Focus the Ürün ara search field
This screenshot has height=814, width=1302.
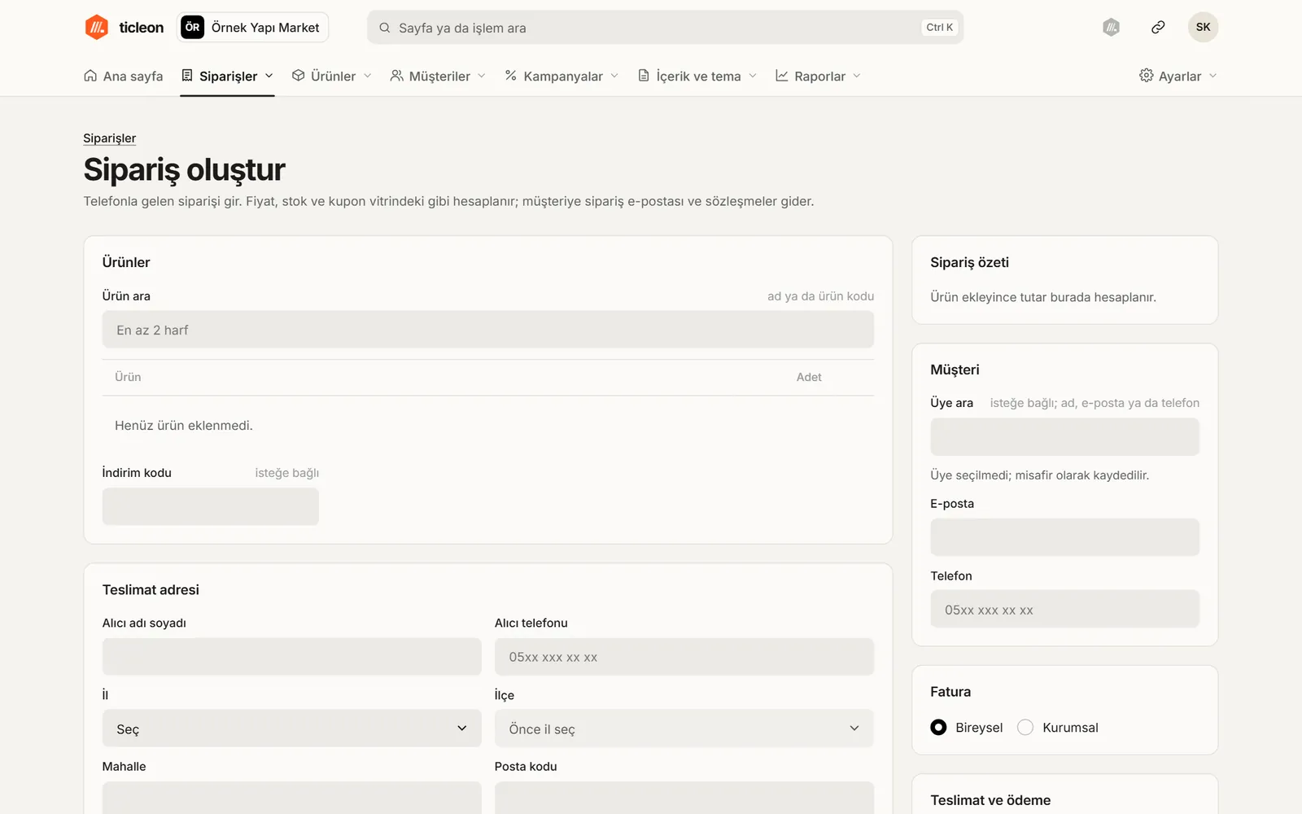(488, 330)
